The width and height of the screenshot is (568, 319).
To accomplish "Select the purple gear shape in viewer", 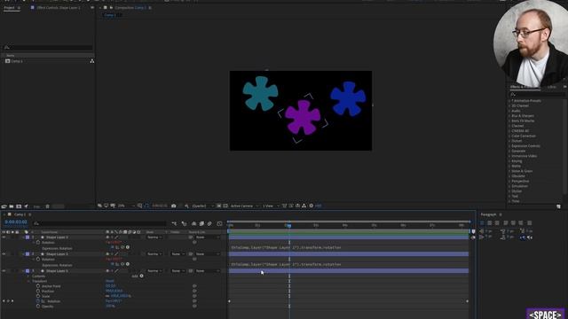I will (x=303, y=117).
